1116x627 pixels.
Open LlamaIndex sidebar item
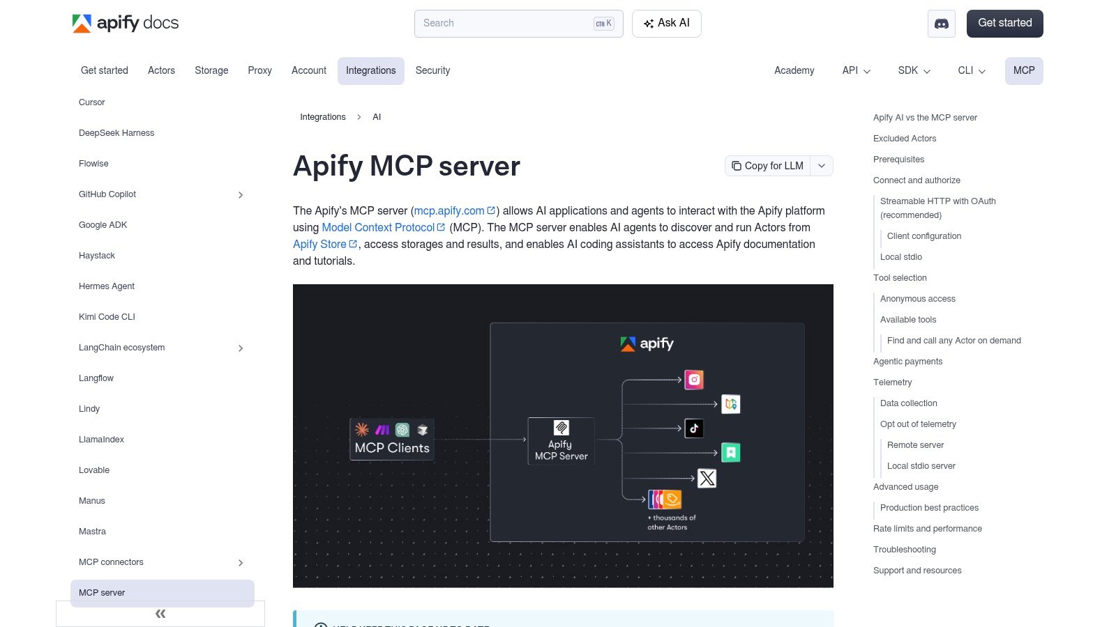(x=101, y=440)
